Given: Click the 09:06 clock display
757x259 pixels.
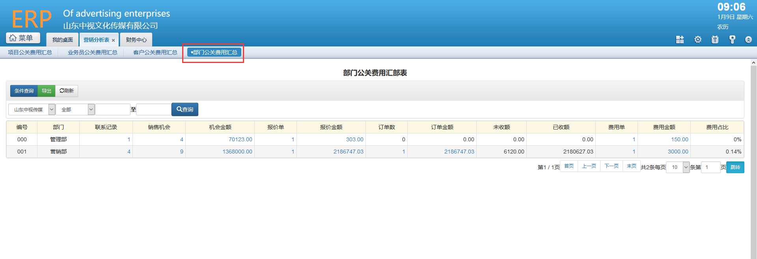Looking at the screenshot, I should (x=731, y=7).
